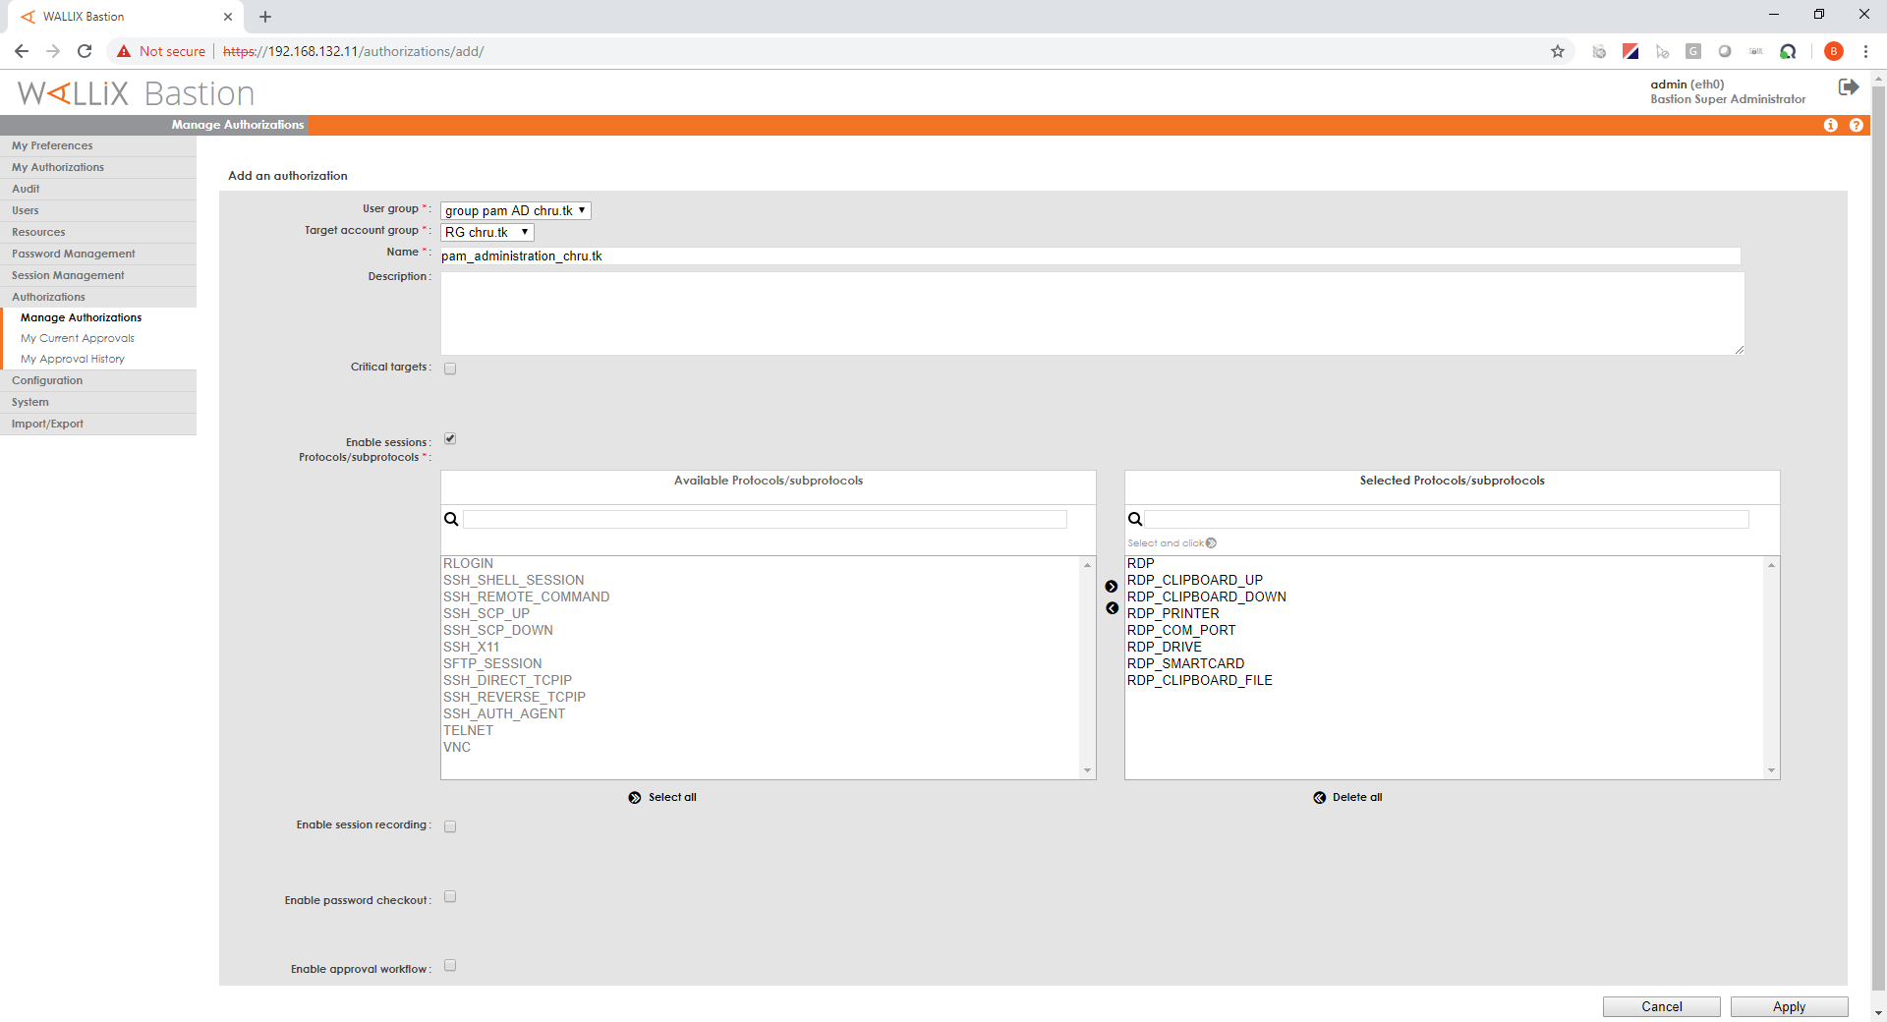Open the information panel via info icon
Image resolution: width=1887 pixels, height=1022 pixels.
(1830, 125)
